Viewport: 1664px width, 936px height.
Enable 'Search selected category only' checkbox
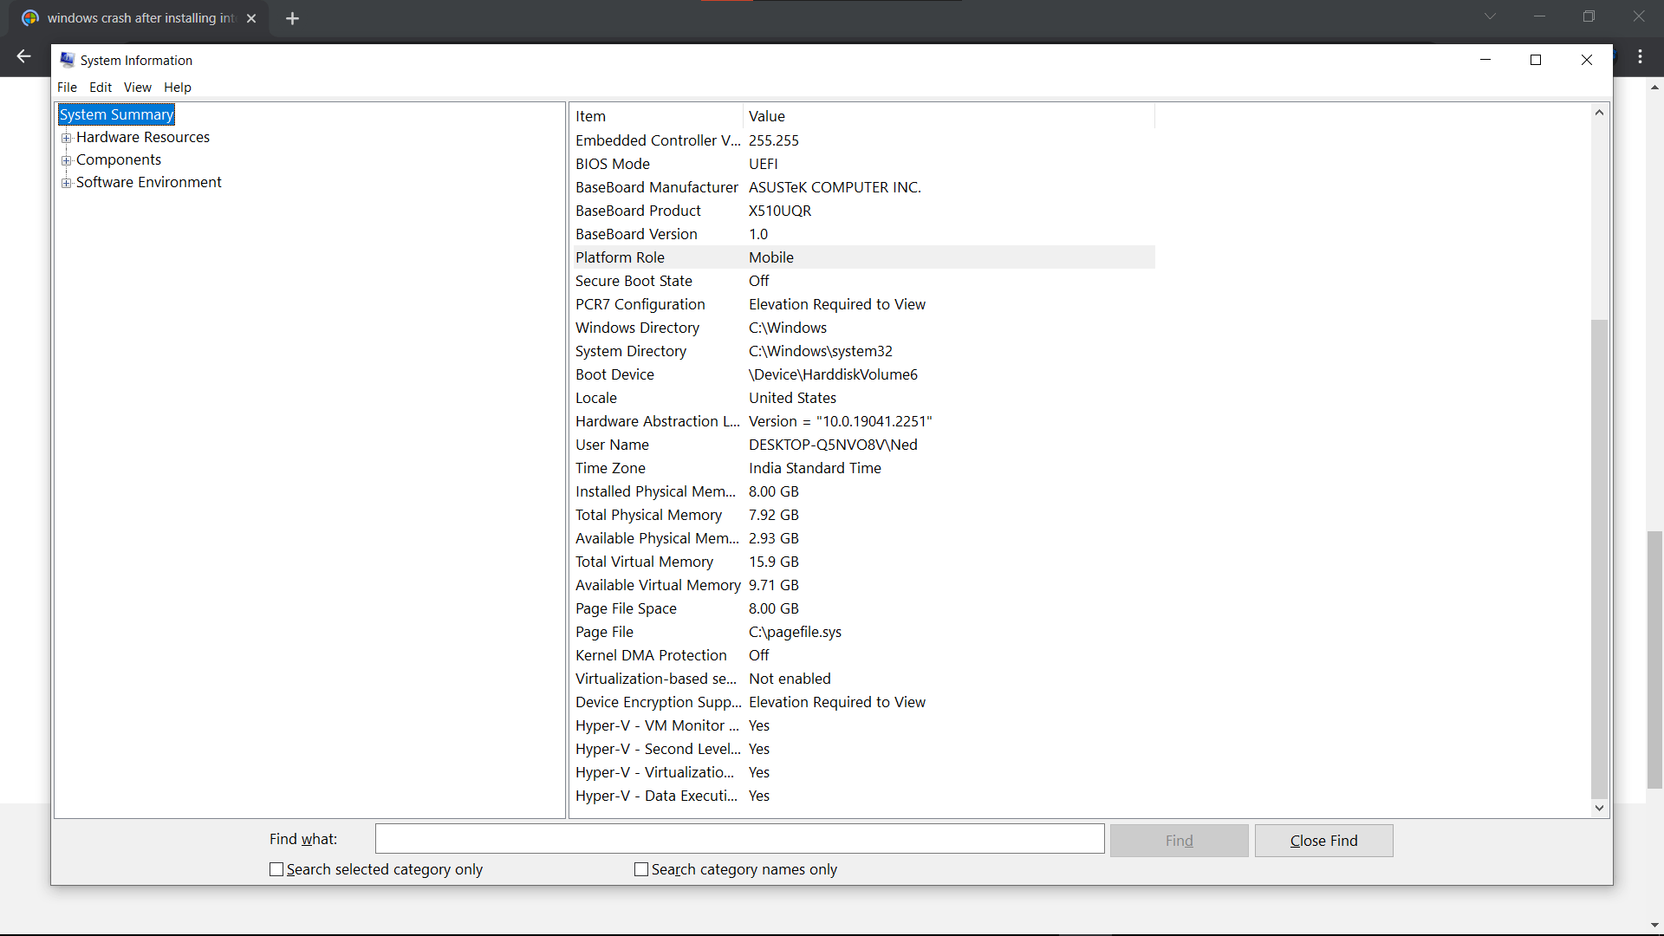click(276, 869)
